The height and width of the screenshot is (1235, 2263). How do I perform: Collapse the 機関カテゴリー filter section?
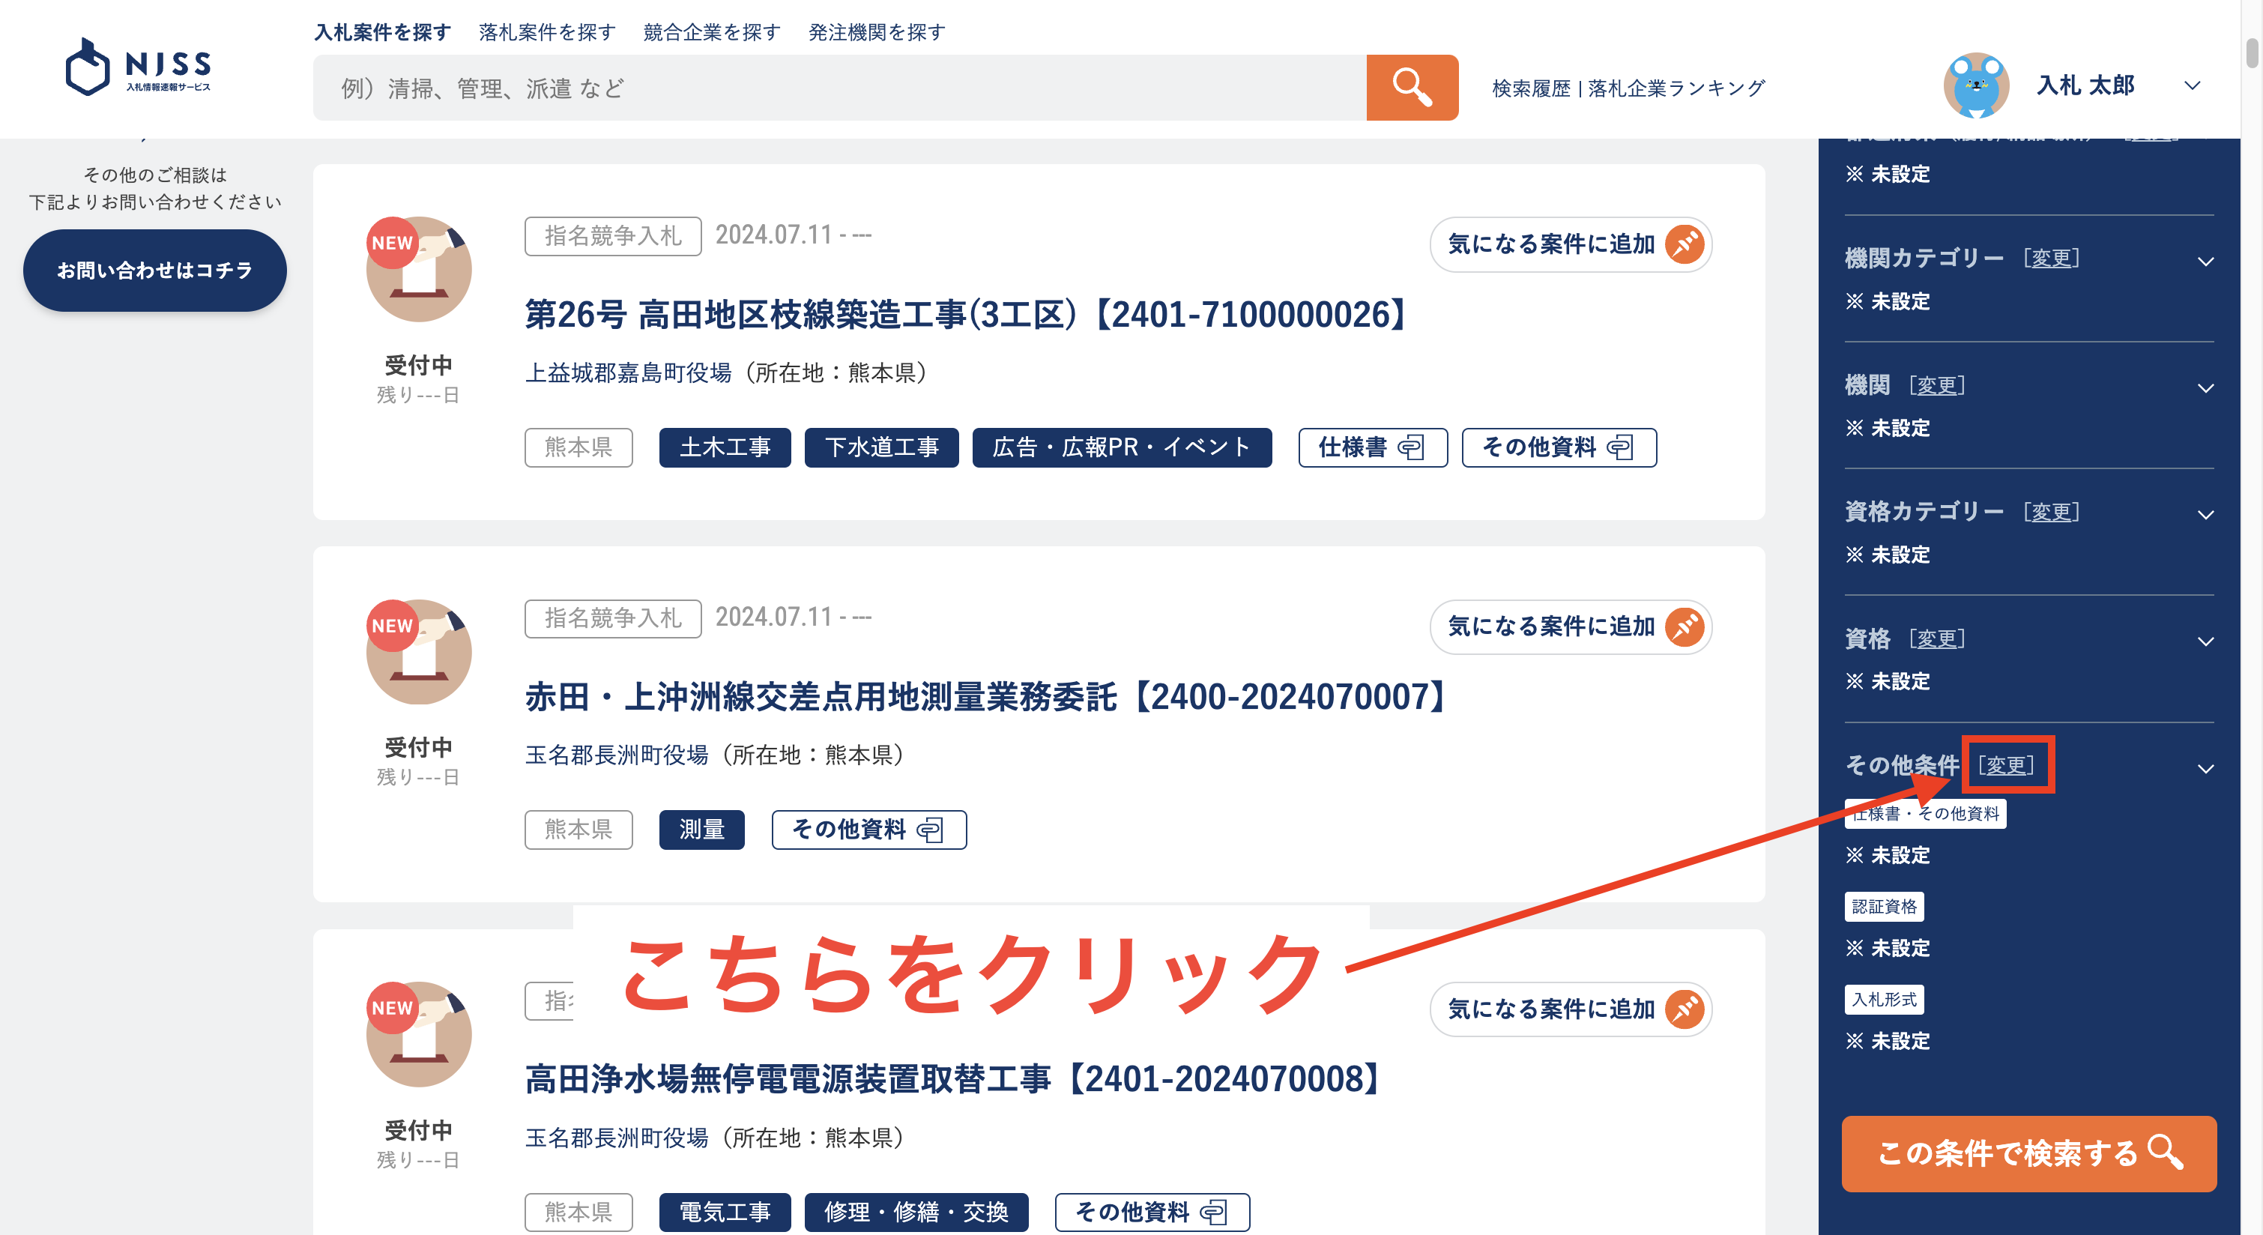click(x=2207, y=261)
